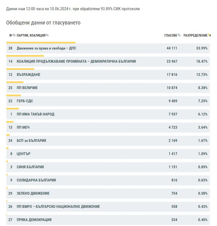Click the ГЕРБ-СДС party name

pyautogui.click(x=25, y=101)
